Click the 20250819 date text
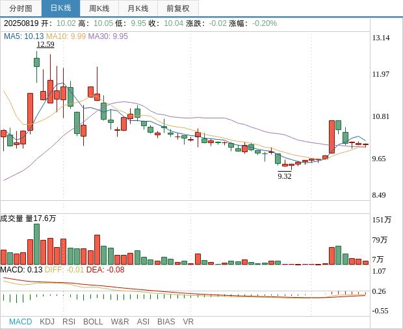403x329 pixels. [21, 23]
